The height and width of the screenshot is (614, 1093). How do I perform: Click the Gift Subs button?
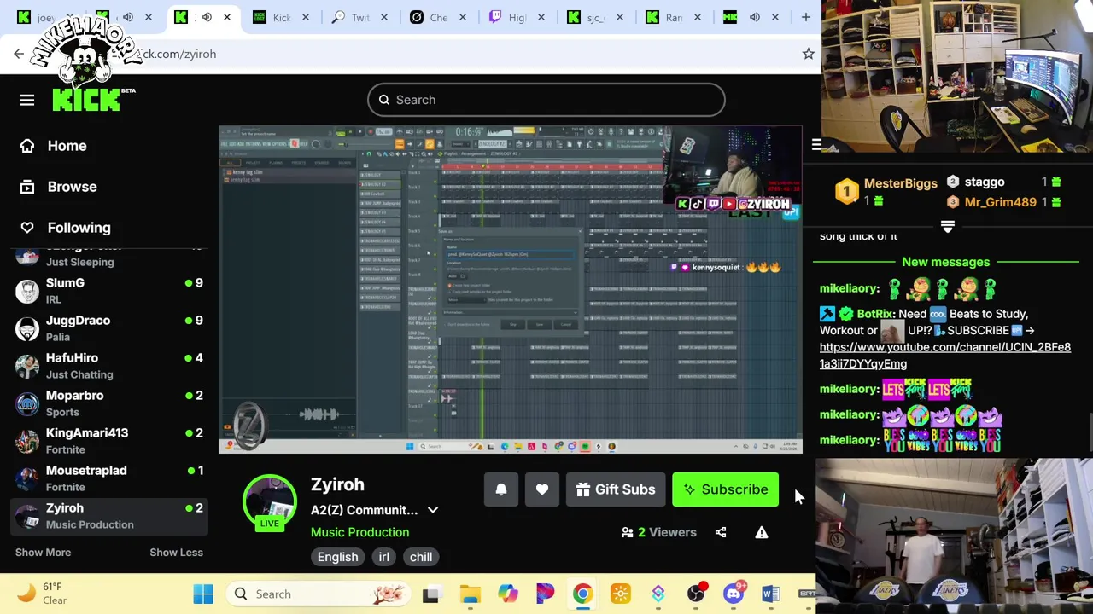tap(616, 489)
